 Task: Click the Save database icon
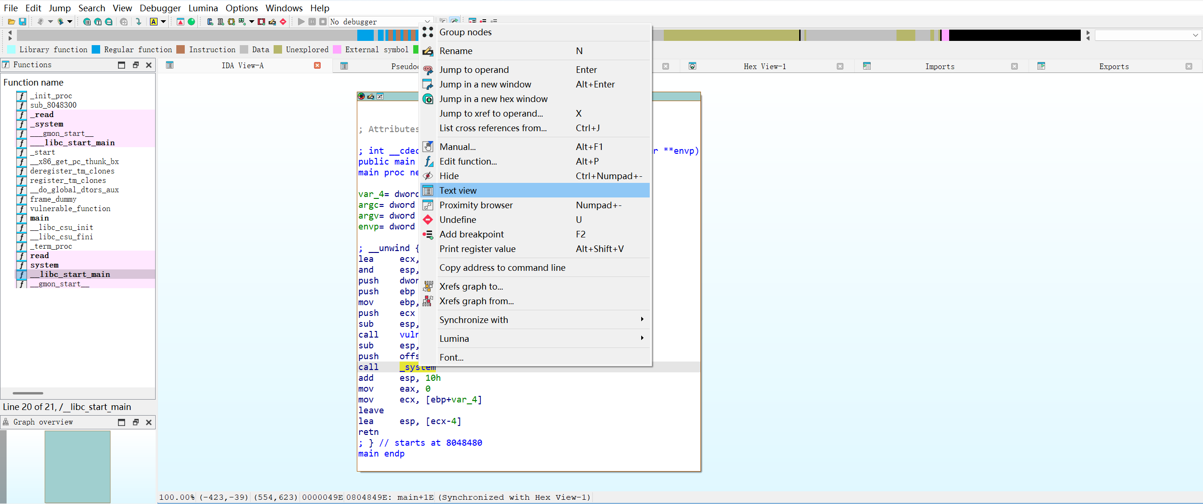[22, 22]
